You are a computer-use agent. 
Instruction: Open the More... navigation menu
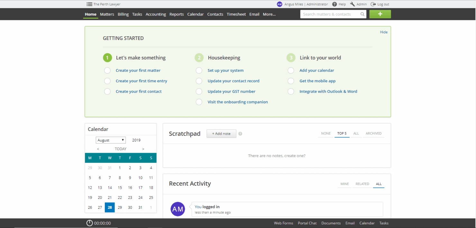(x=269, y=14)
